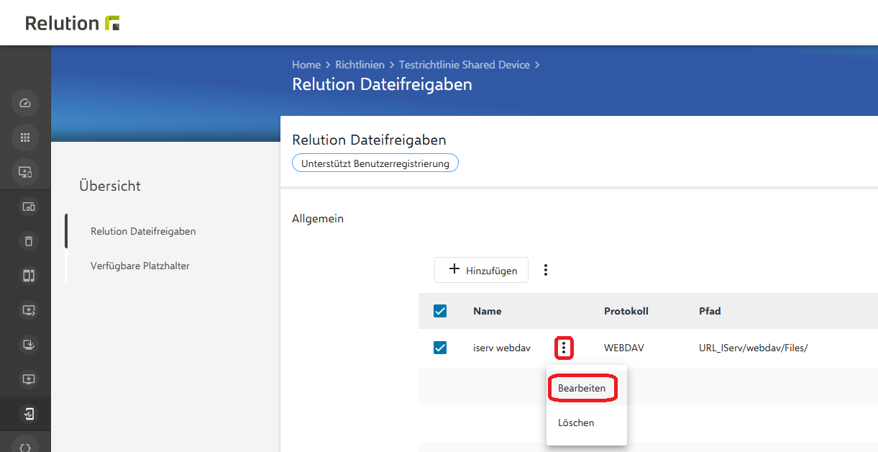
Task: Click the tablet-phone pair sidebar icon
Action: [x=29, y=276]
